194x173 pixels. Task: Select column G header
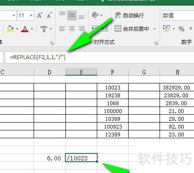coord(144,72)
